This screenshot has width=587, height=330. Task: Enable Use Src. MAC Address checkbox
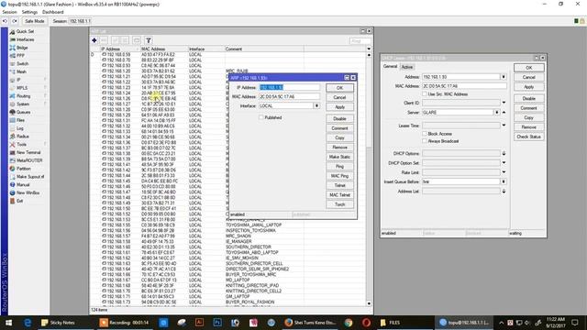[425, 94]
